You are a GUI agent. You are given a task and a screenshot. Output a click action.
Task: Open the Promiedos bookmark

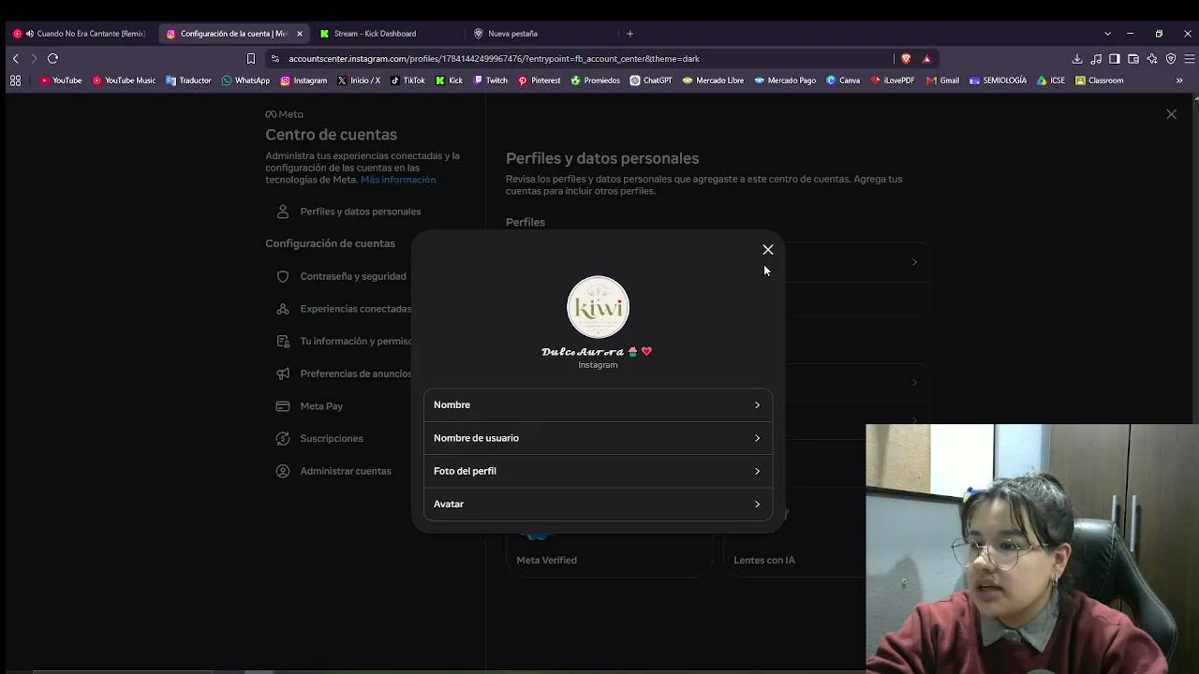(x=595, y=81)
